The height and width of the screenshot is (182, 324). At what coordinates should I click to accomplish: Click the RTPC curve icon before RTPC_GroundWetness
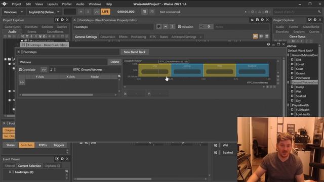51,70
